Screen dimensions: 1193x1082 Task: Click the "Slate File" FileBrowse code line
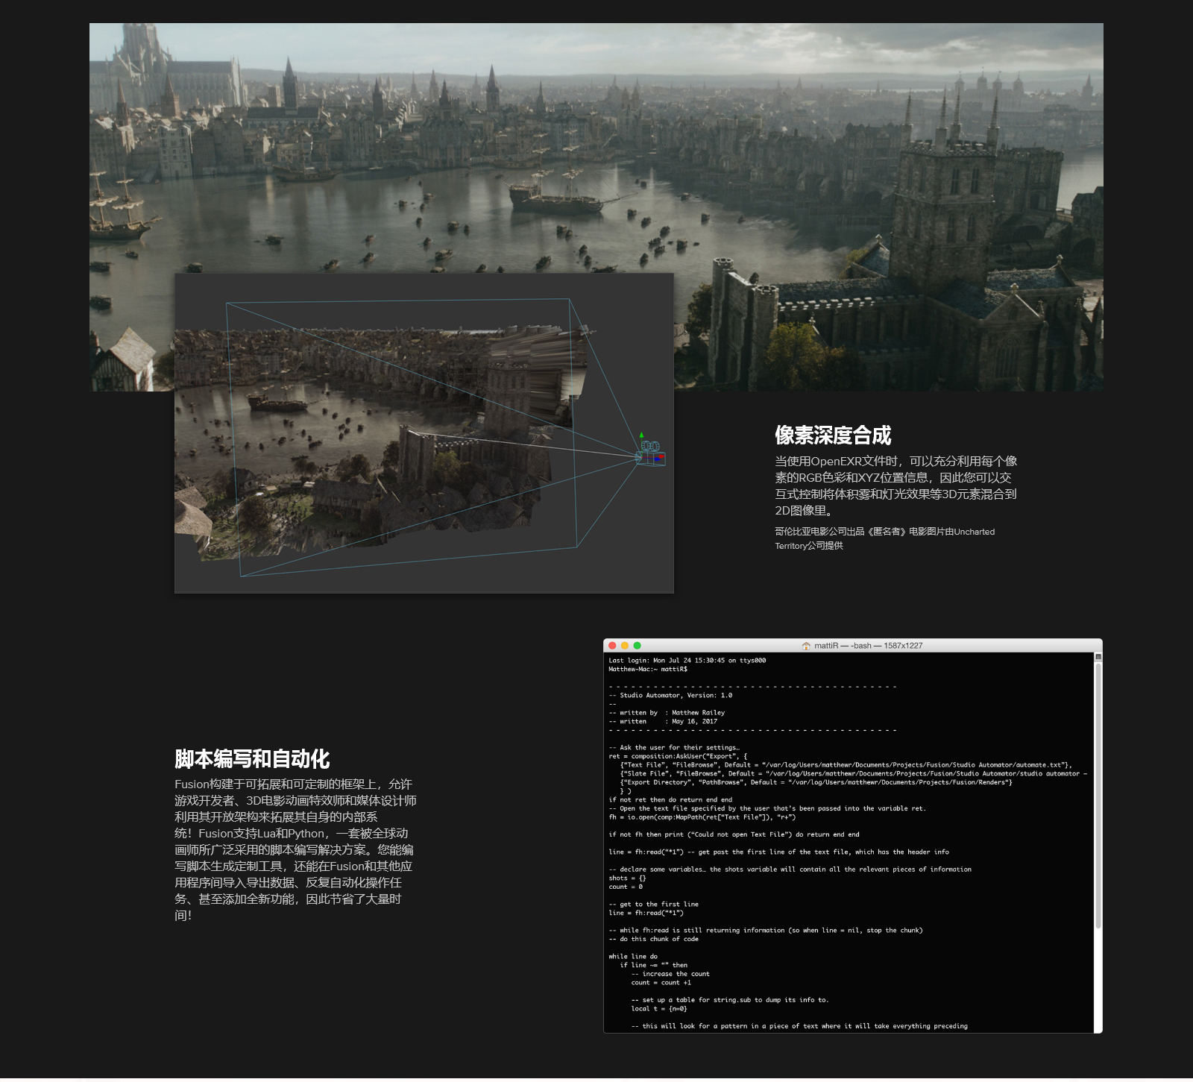click(854, 773)
